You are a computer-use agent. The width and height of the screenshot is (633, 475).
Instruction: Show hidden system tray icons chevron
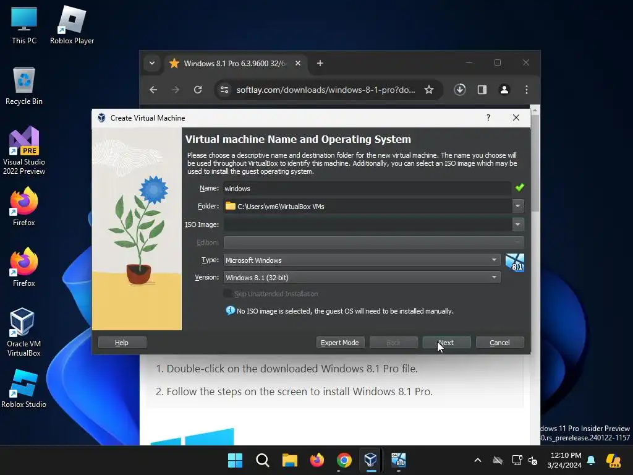(x=478, y=460)
